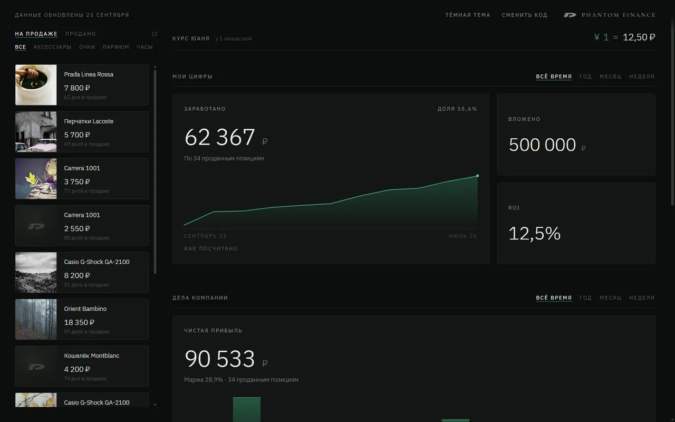This screenshot has height=422, width=675.
Task: Select ВСЁ ВРЕМЯ in МОИ ЦИФРЫ section
Action: tap(554, 76)
